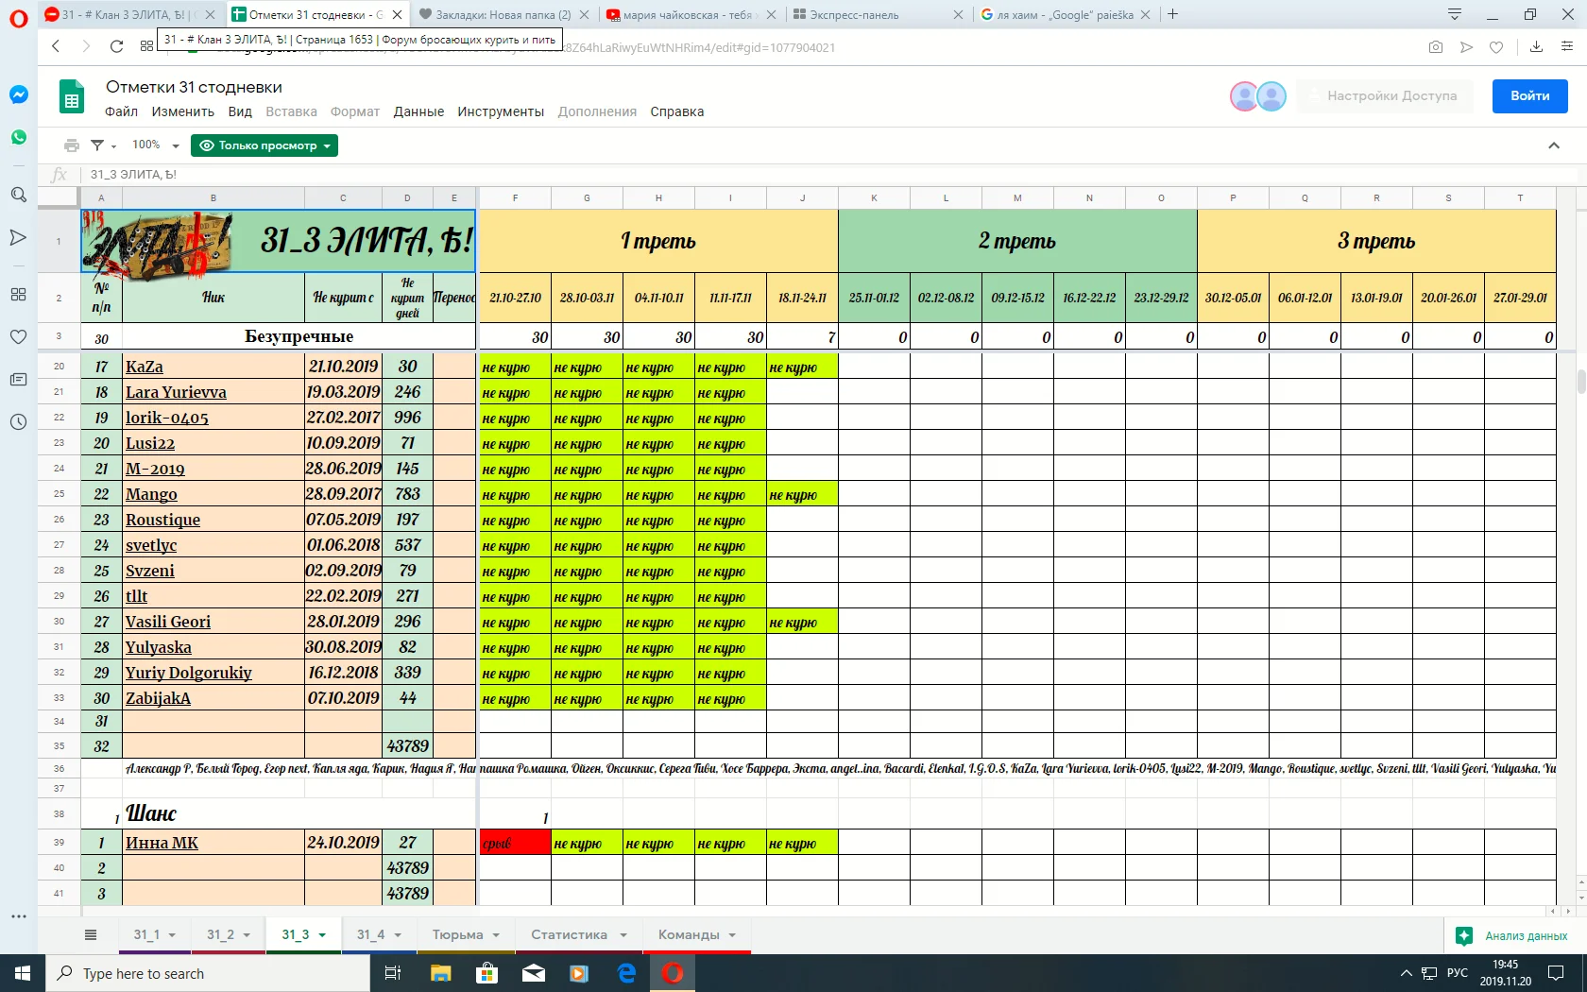This screenshot has width=1587, height=992.
Task: Expand the zoom 100% dropdown
Action: pyautogui.click(x=156, y=145)
